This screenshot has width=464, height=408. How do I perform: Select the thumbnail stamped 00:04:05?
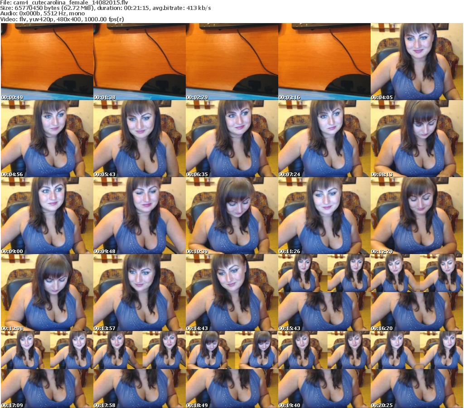coord(417,62)
